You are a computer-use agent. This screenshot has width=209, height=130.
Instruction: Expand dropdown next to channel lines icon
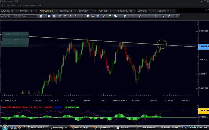[x=137, y=16]
